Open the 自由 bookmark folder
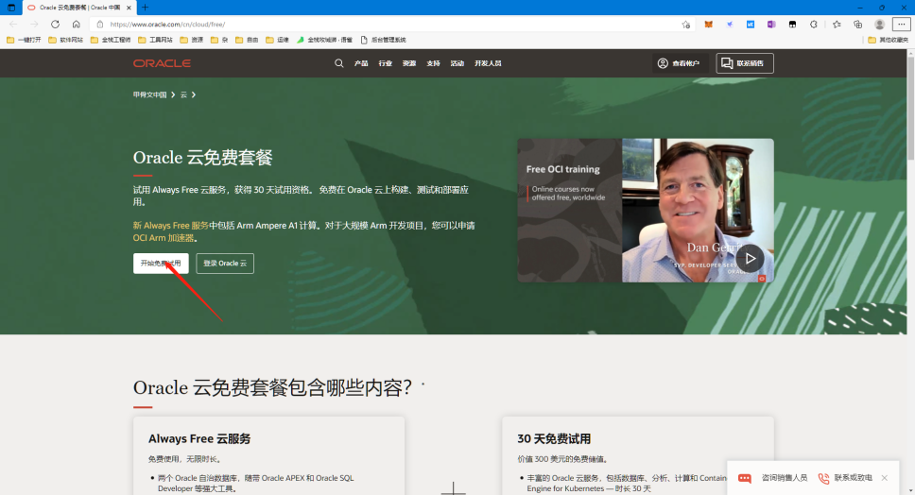The width and height of the screenshot is (915, 495). point(247,40)
